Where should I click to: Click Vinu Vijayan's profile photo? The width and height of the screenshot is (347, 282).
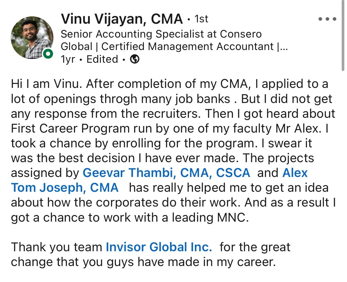click(x=32, y=38)
